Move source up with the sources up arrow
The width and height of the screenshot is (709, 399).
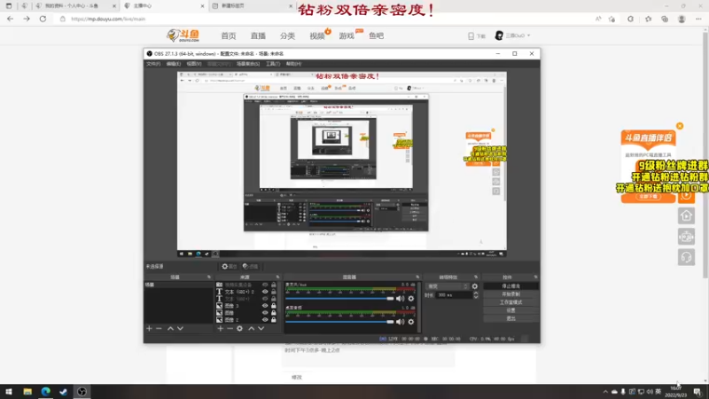point(252,328)
